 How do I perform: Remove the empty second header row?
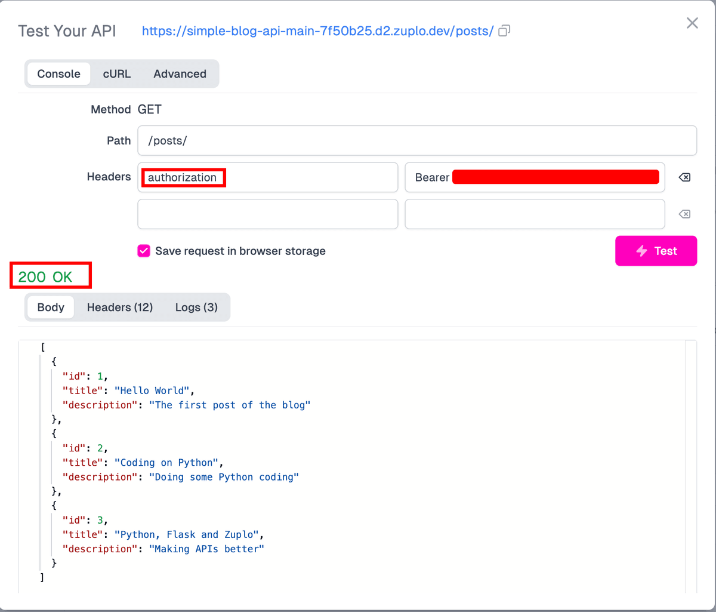684,214
